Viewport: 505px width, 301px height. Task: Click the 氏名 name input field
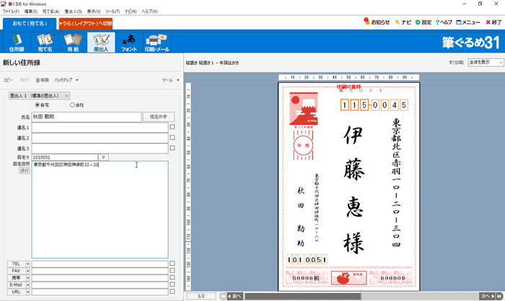86,117
